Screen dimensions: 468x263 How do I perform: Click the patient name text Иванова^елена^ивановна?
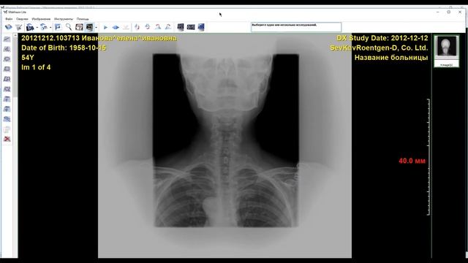[x=129, y=38]
